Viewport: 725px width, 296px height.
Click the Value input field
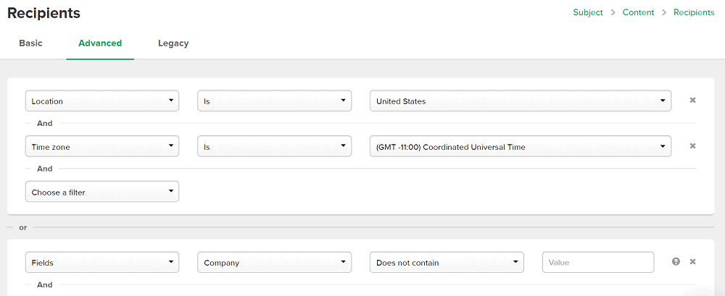pos(598,262)
